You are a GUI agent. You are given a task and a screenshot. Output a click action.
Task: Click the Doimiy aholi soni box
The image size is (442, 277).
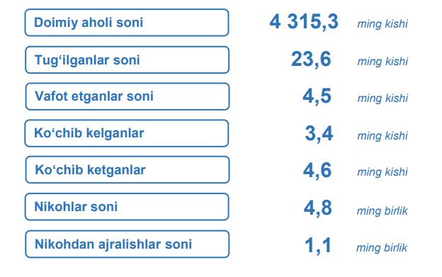(127, 23)
